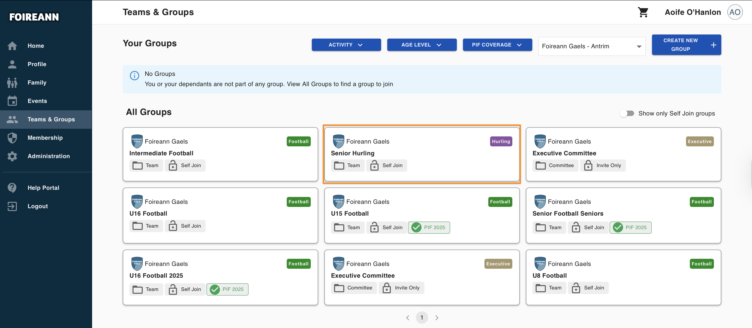Click the Events calendar icon
This screenshot has height=328, width=752.
pos(12,101)
